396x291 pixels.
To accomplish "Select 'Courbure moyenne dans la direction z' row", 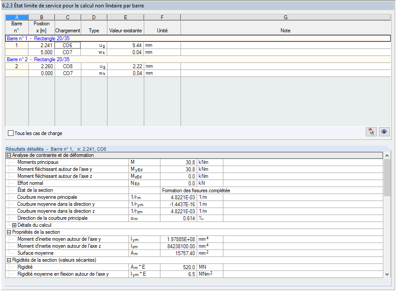I will 194,211.
